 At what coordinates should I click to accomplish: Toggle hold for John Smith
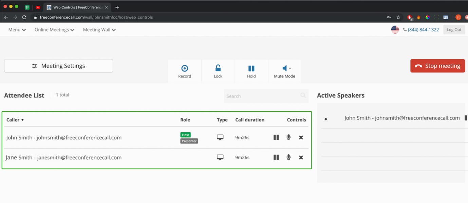click(276, 137)
